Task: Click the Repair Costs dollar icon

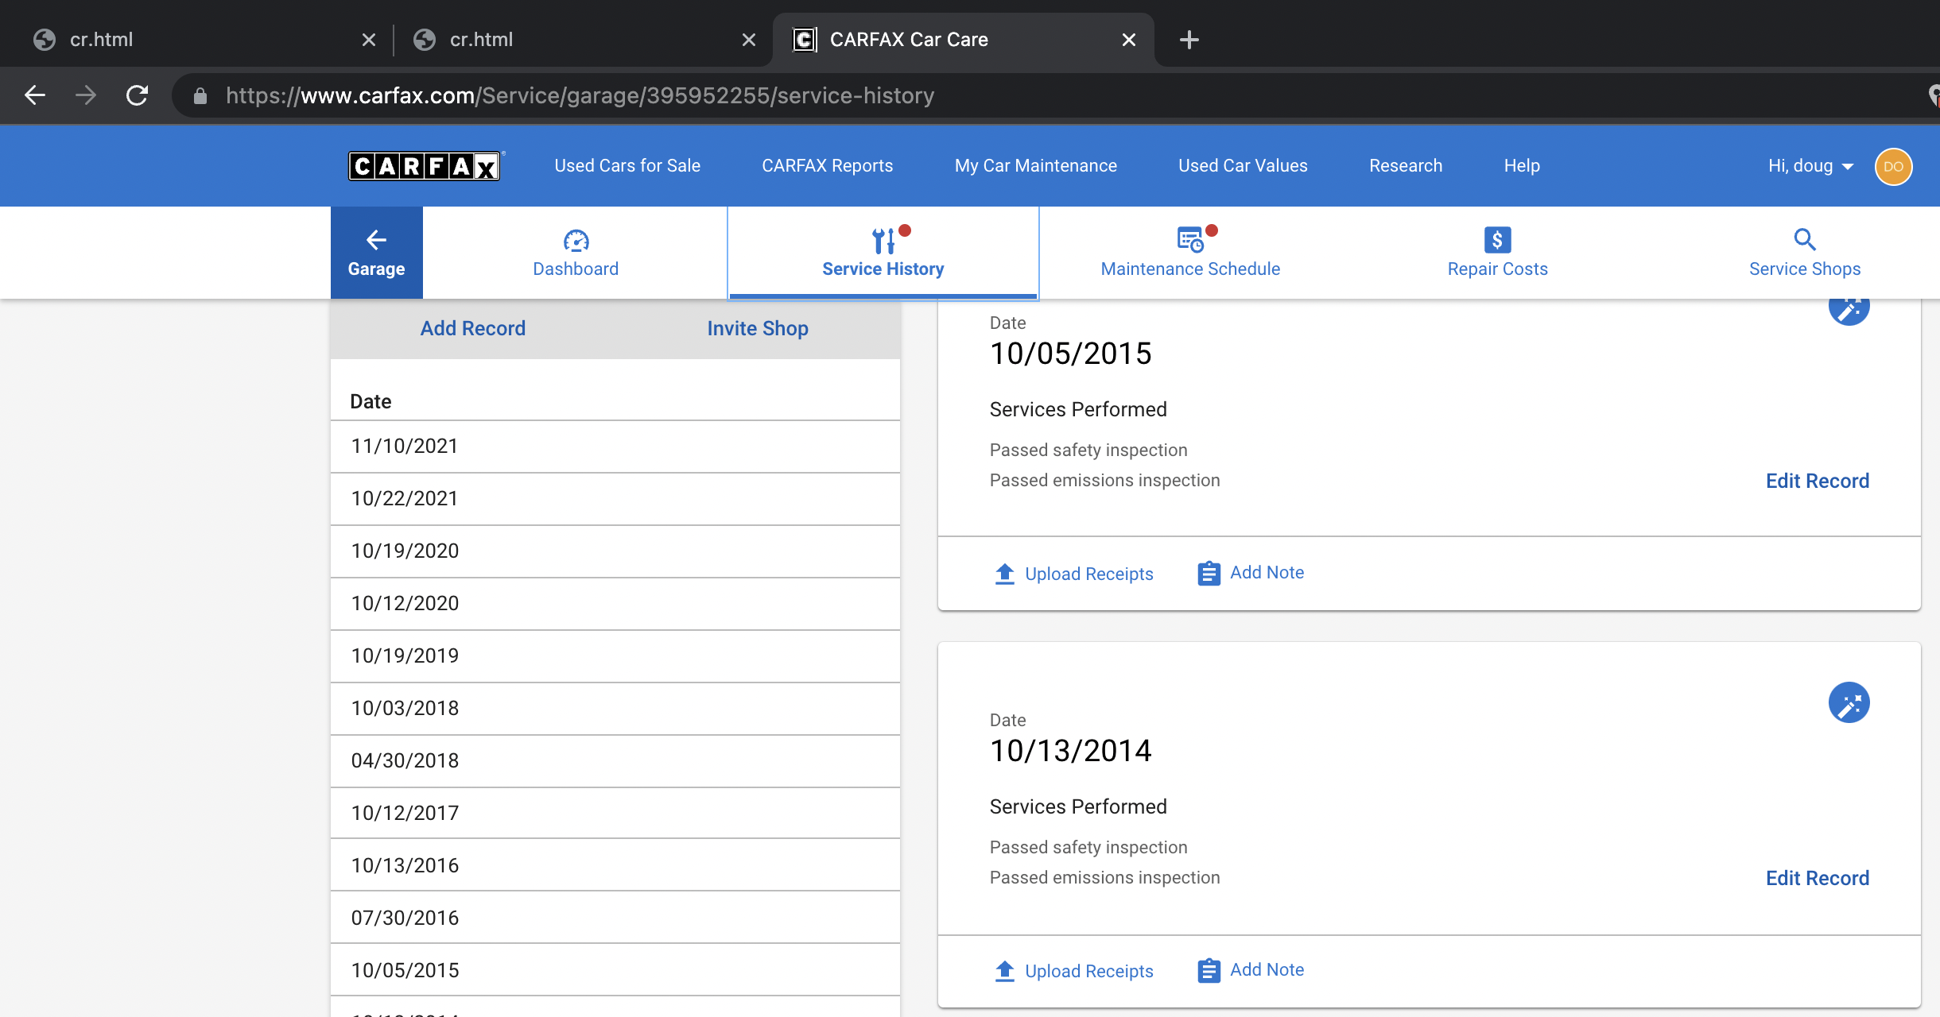Action: tap(1497, 240)
